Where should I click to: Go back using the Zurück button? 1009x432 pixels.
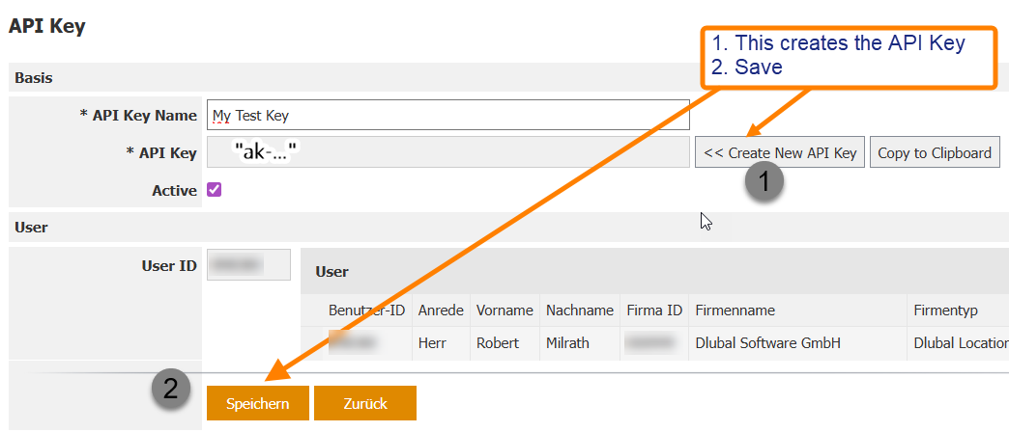tap(364, 403)
